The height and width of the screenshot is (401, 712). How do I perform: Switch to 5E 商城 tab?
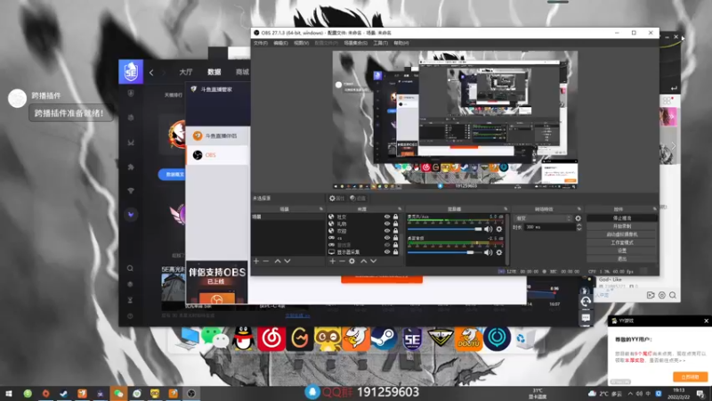(x=242, y=72)
